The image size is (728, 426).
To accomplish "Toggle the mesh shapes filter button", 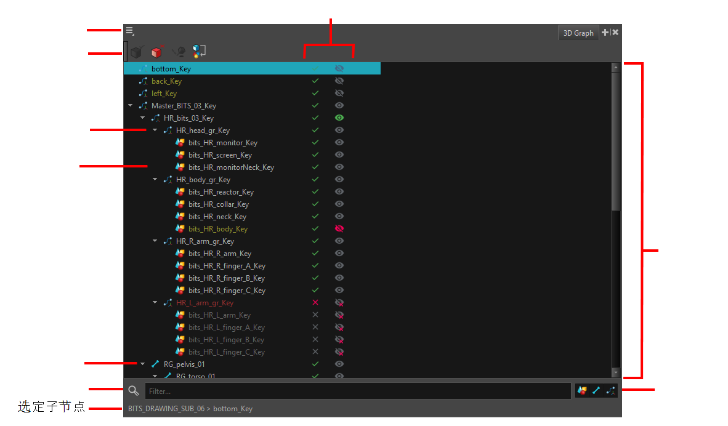I will 582,391.
